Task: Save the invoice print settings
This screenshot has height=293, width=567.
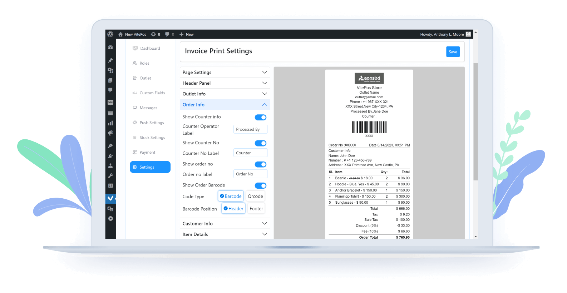Action: click(x=453, y=52)
